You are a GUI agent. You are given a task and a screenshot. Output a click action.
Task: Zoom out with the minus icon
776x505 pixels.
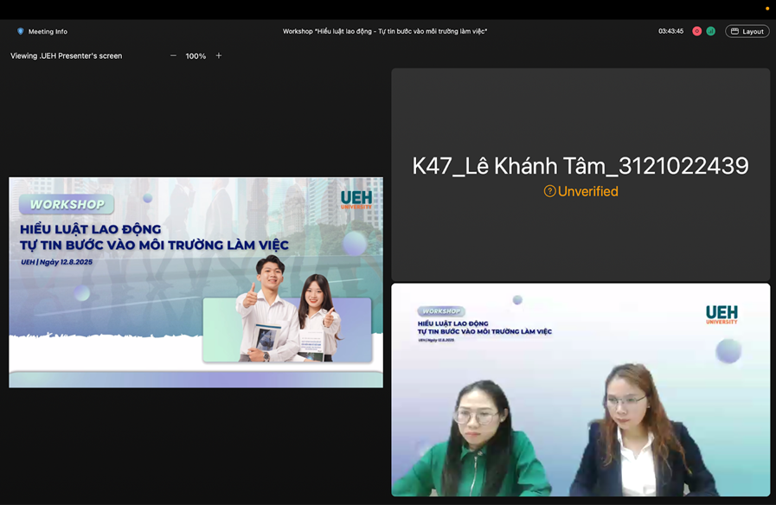[173, 55]
